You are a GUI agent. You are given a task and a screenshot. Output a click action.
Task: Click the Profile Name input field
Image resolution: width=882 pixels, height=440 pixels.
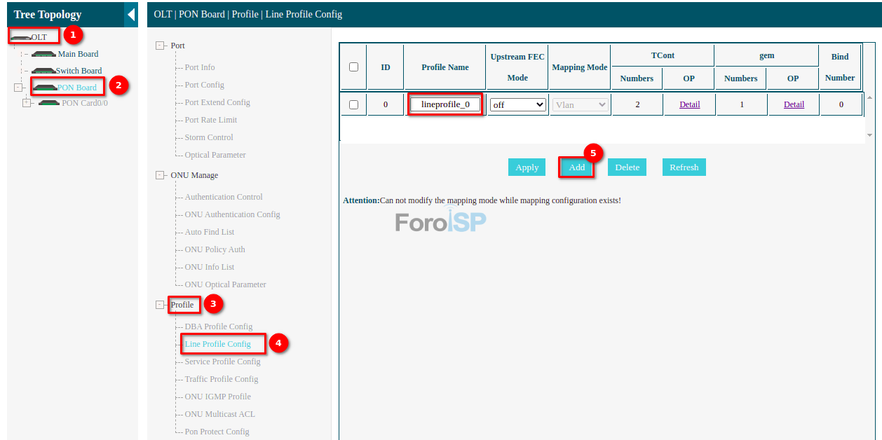(x=445, y=104)
